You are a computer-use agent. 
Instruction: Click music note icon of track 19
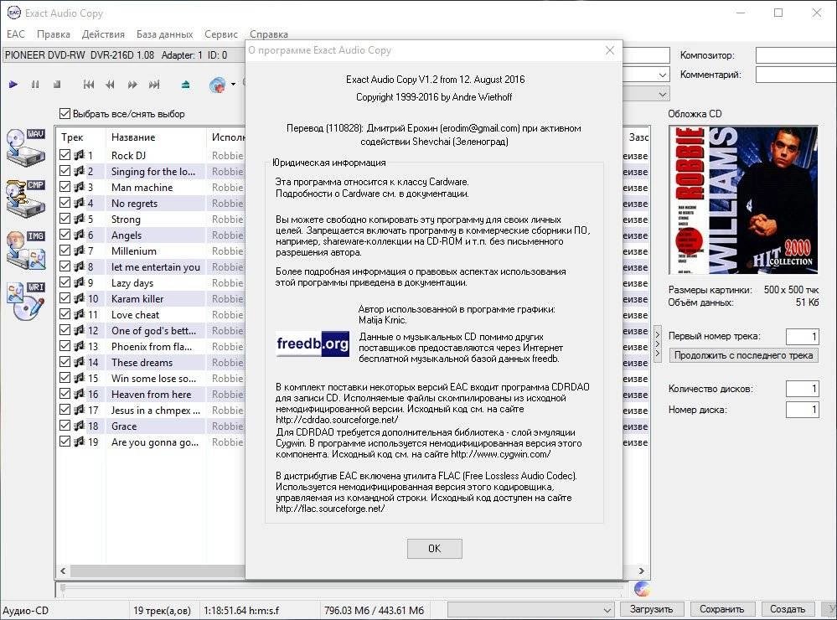(79, 442)
